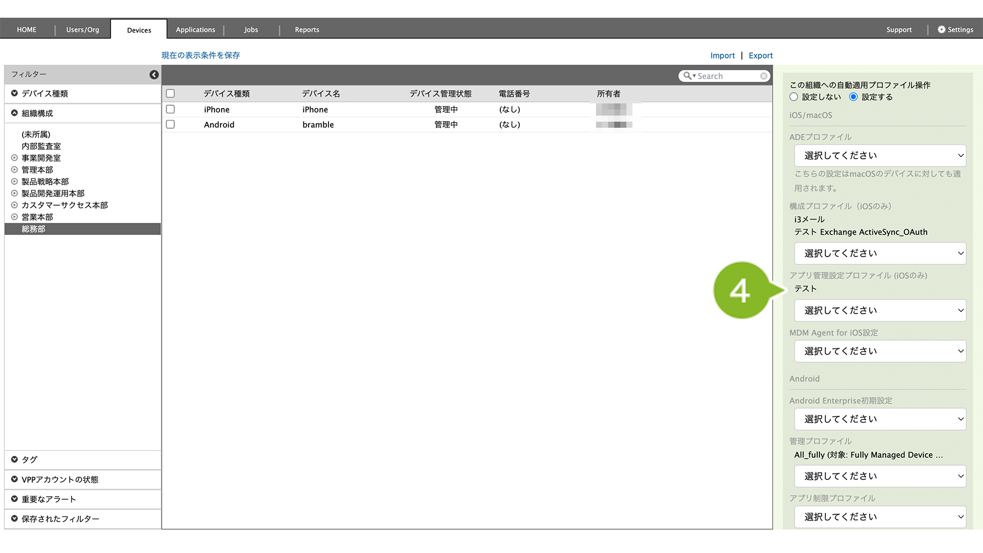983x553 pixels.
Task: Click the search magnifier icon
Action: (687, 76)
